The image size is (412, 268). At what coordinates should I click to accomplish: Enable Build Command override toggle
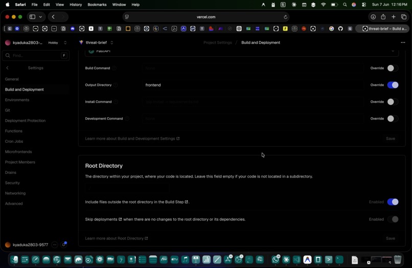(x=393, y=68)
